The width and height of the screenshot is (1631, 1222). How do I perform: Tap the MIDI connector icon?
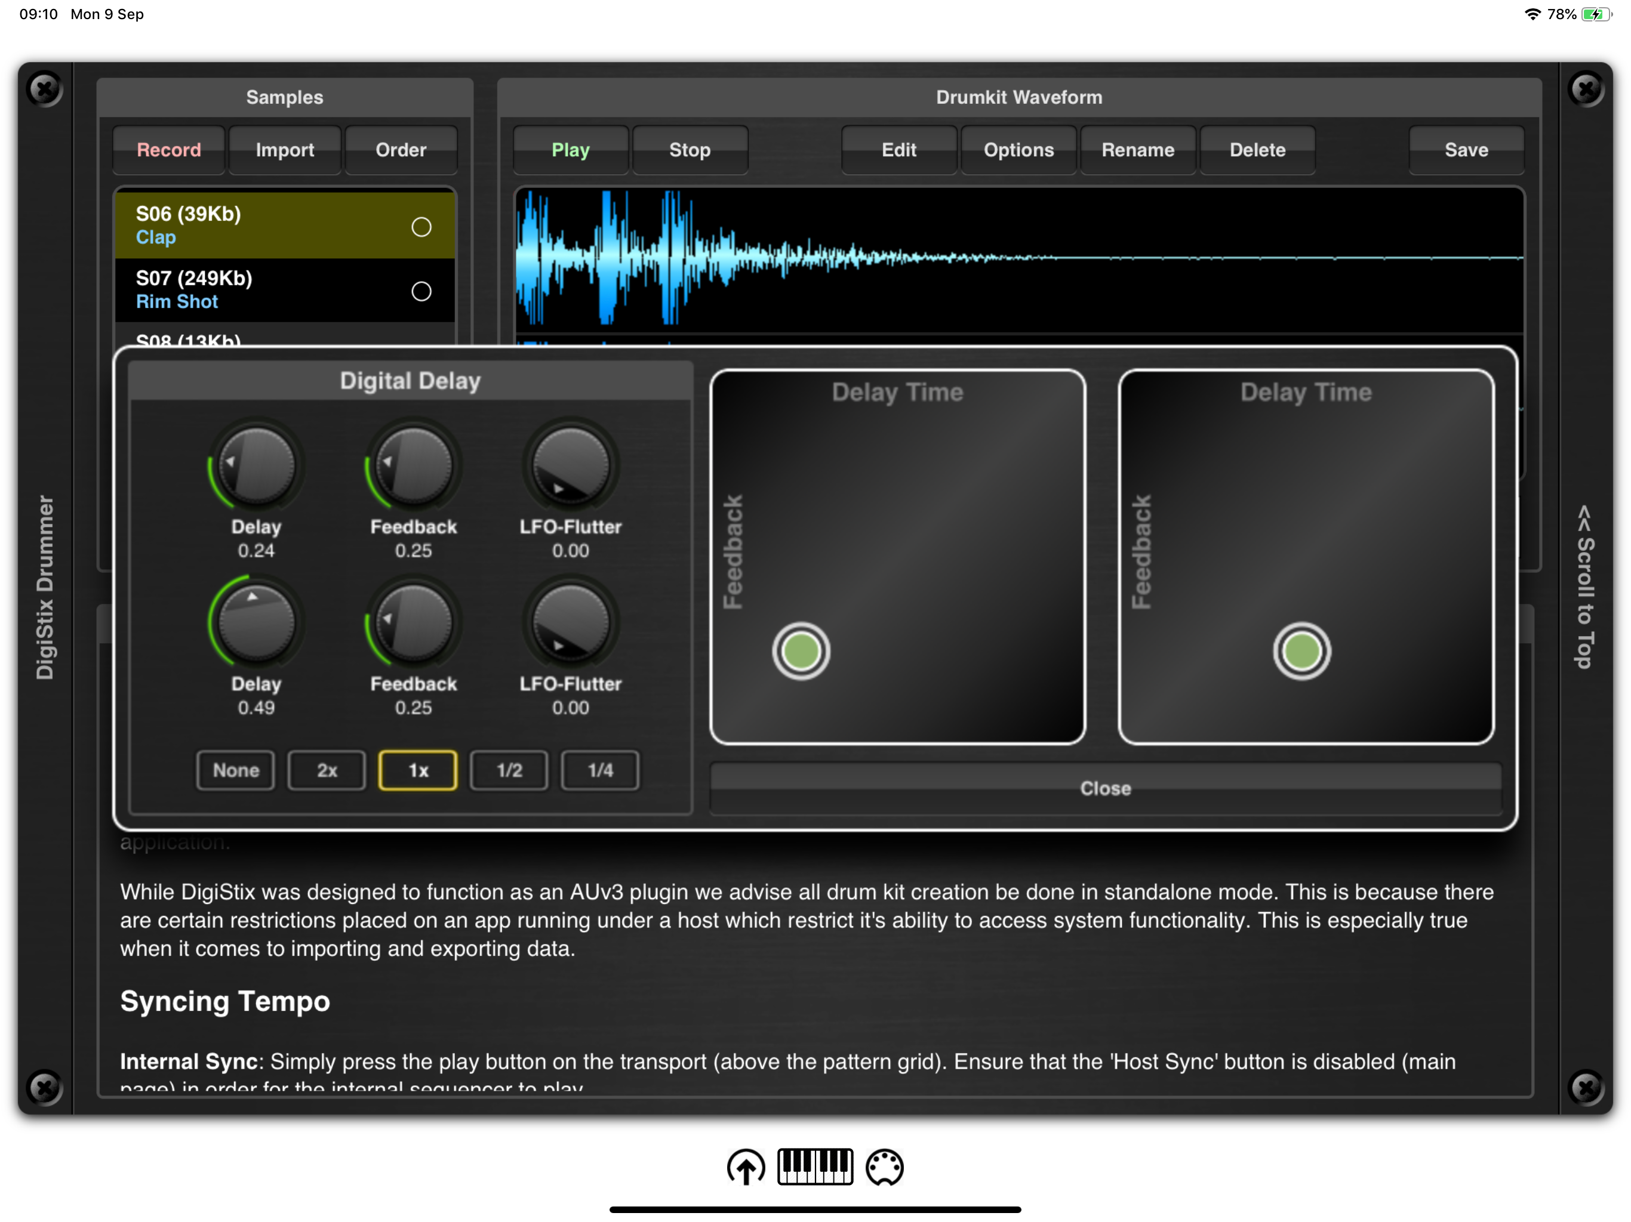click(884, 1167)
